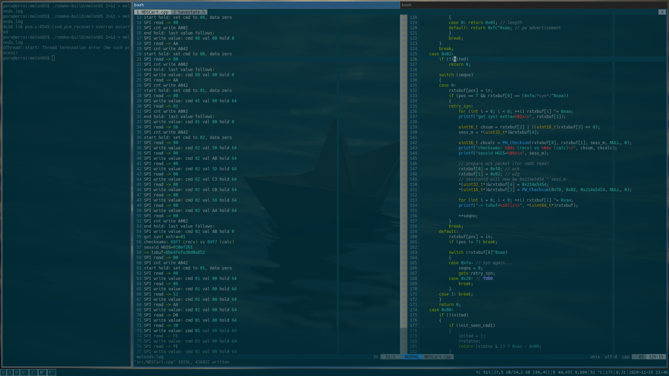Switch to workspace I' in the bar
This screenshot has height=376, width=669.
[x=33, y=372]
